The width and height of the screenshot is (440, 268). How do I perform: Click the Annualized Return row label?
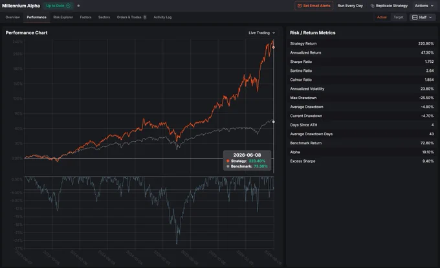coord(305,52)
